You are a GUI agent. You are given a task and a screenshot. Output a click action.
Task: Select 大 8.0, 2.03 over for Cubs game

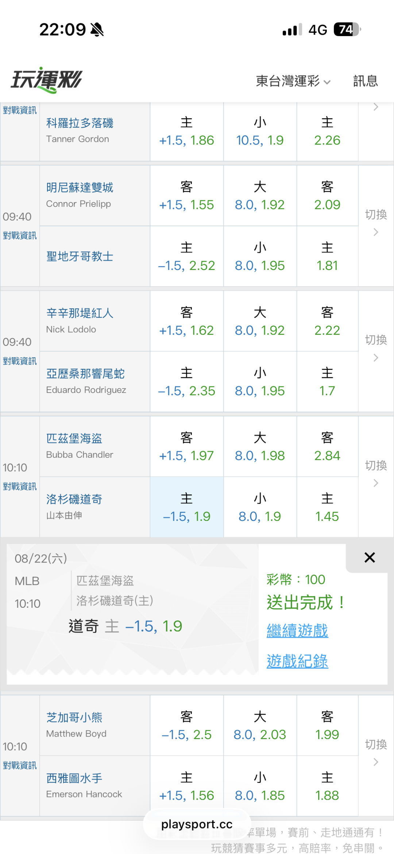tap(260, 726)
